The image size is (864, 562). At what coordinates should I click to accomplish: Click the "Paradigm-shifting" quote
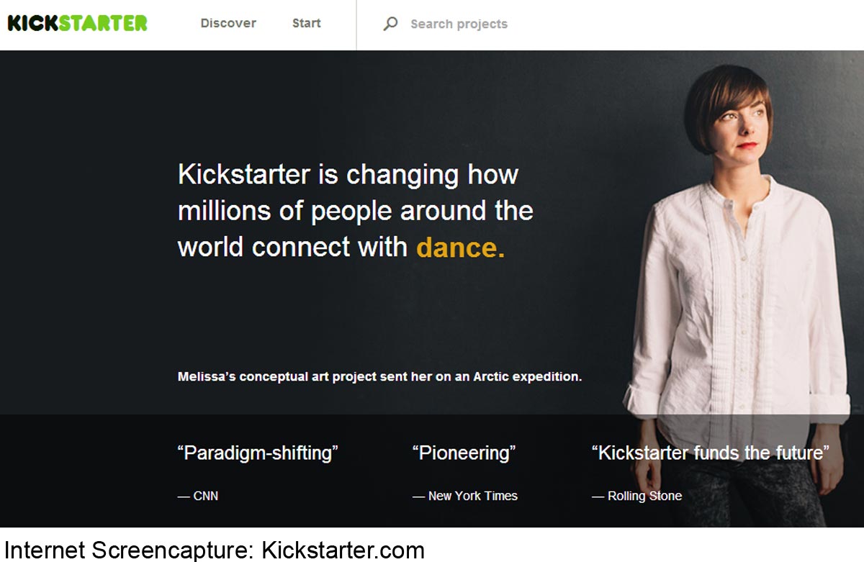pos(258,453)
